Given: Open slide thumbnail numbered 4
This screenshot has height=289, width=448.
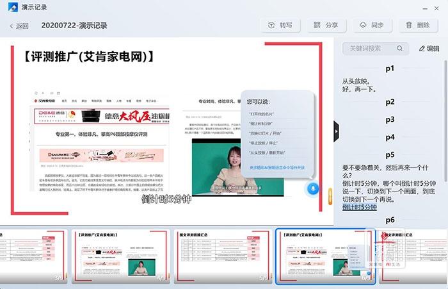Looking at the screenshot, I should [120, 256].
